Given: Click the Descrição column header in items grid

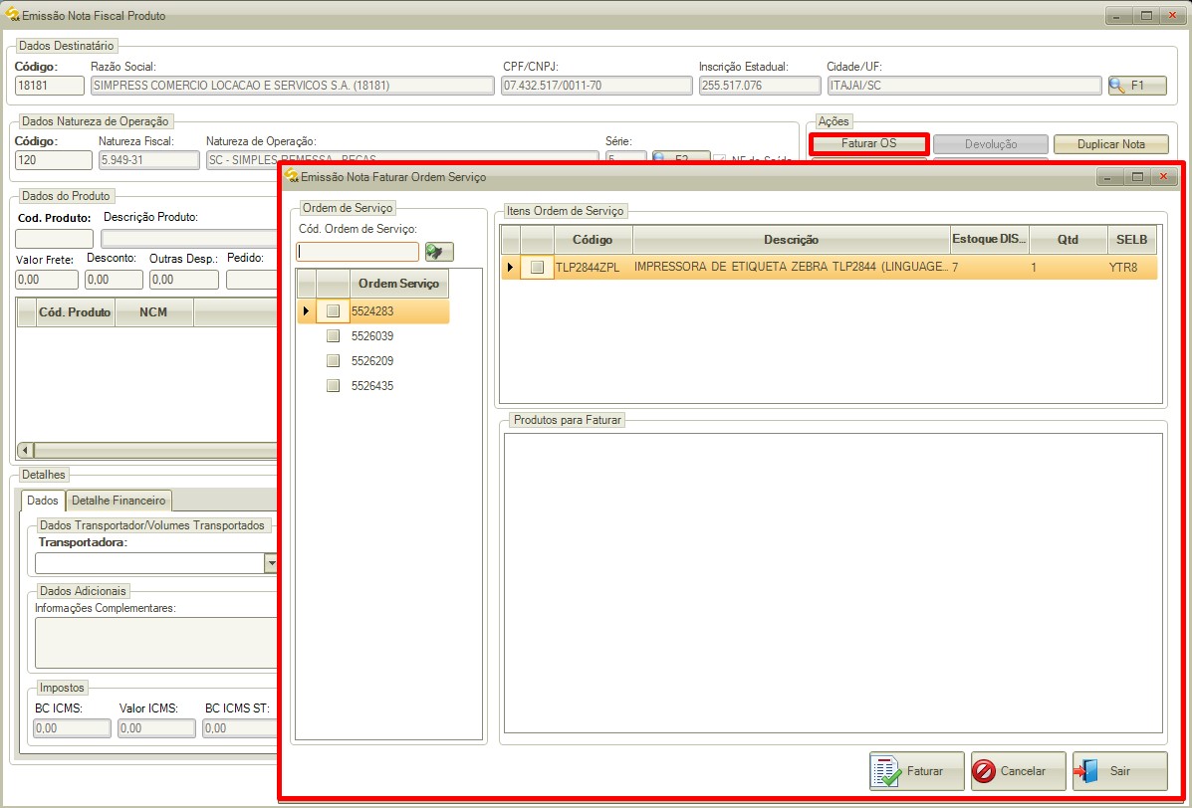Looking at the screenshot, I should (x=792, y=239).
